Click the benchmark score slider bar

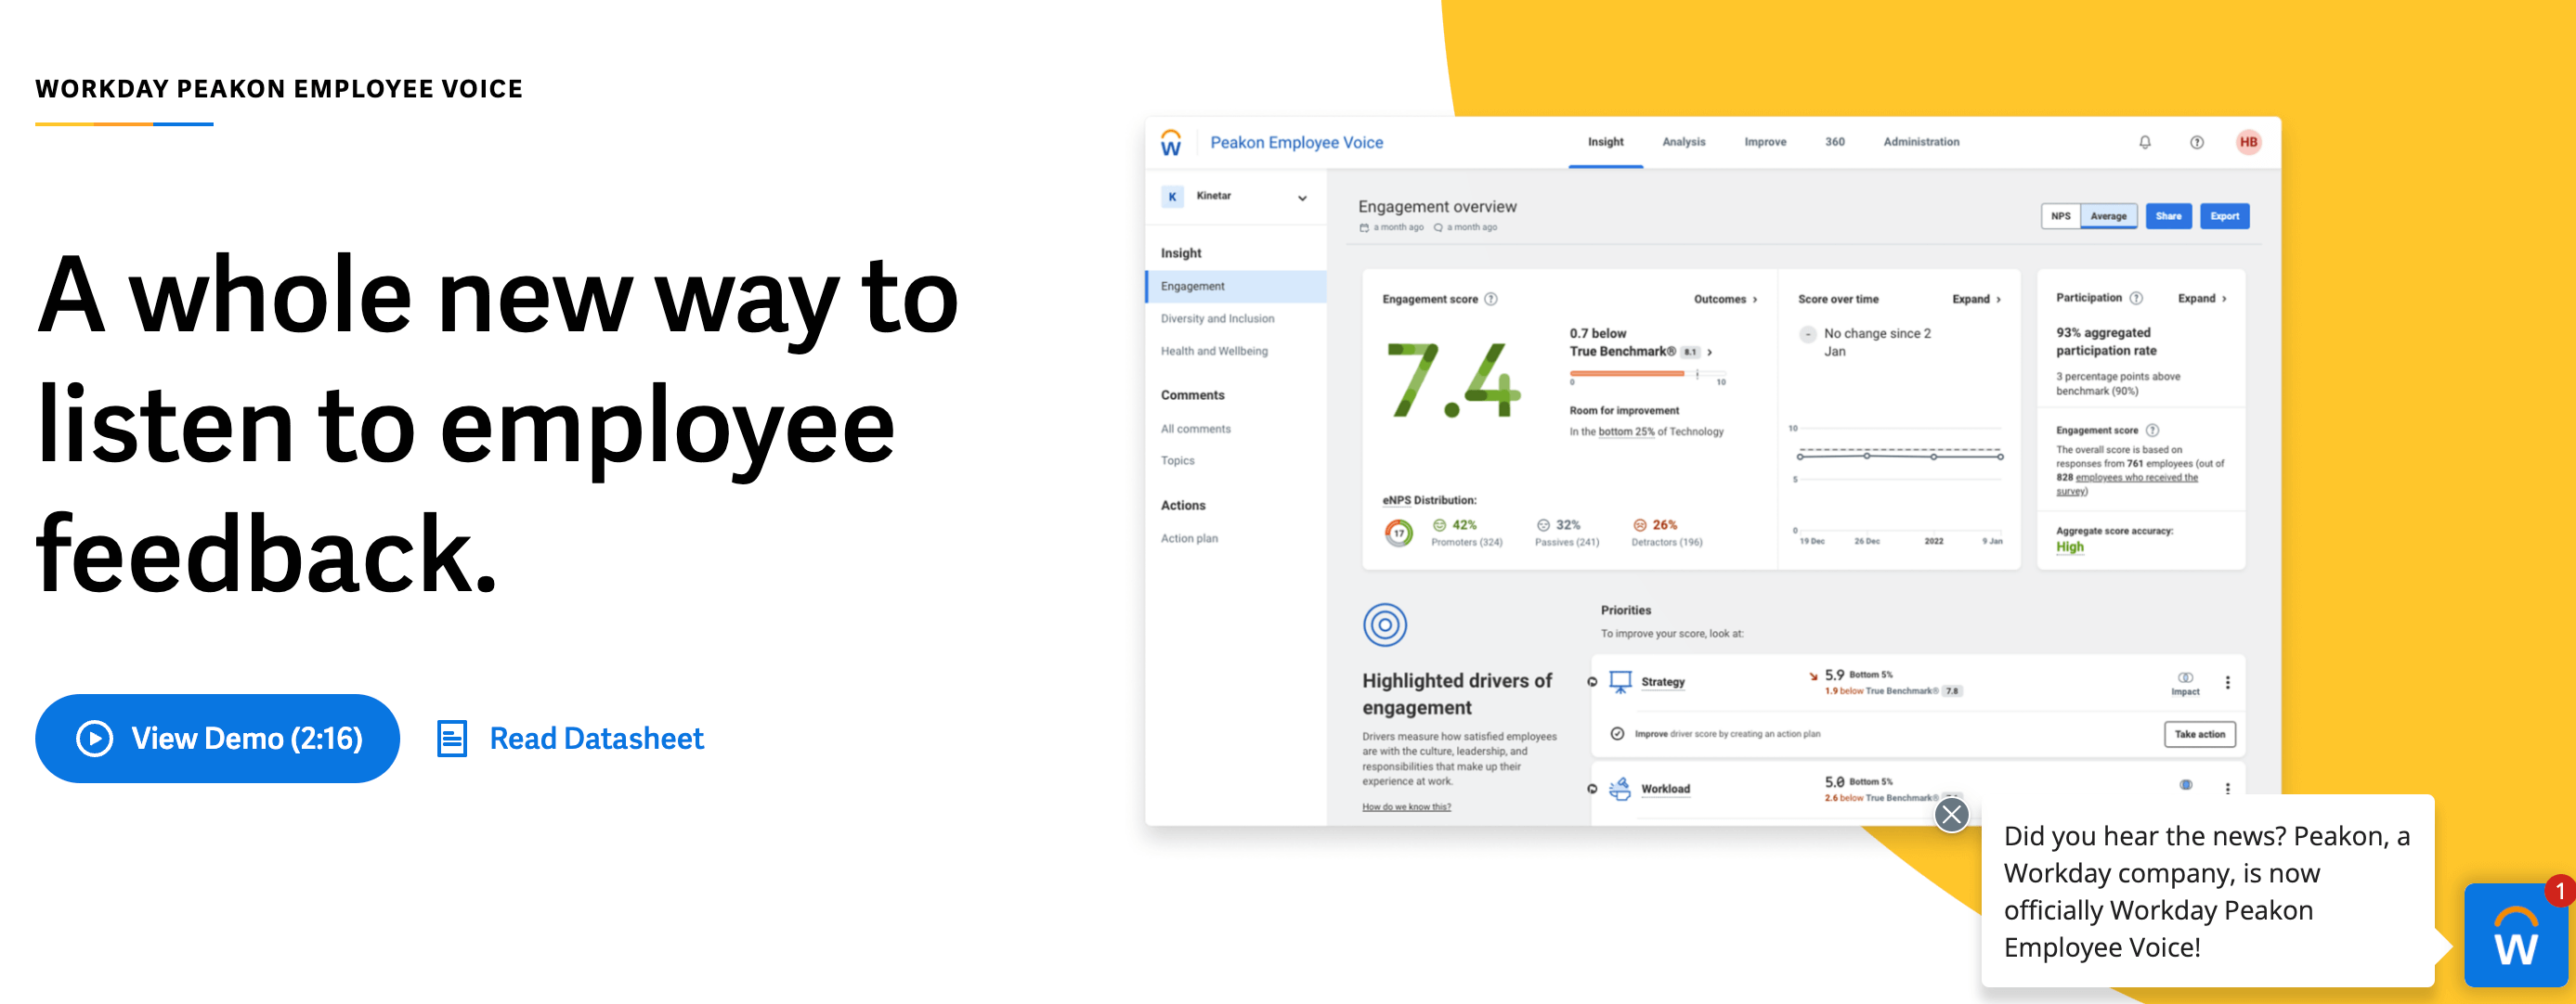[1646, 375]
